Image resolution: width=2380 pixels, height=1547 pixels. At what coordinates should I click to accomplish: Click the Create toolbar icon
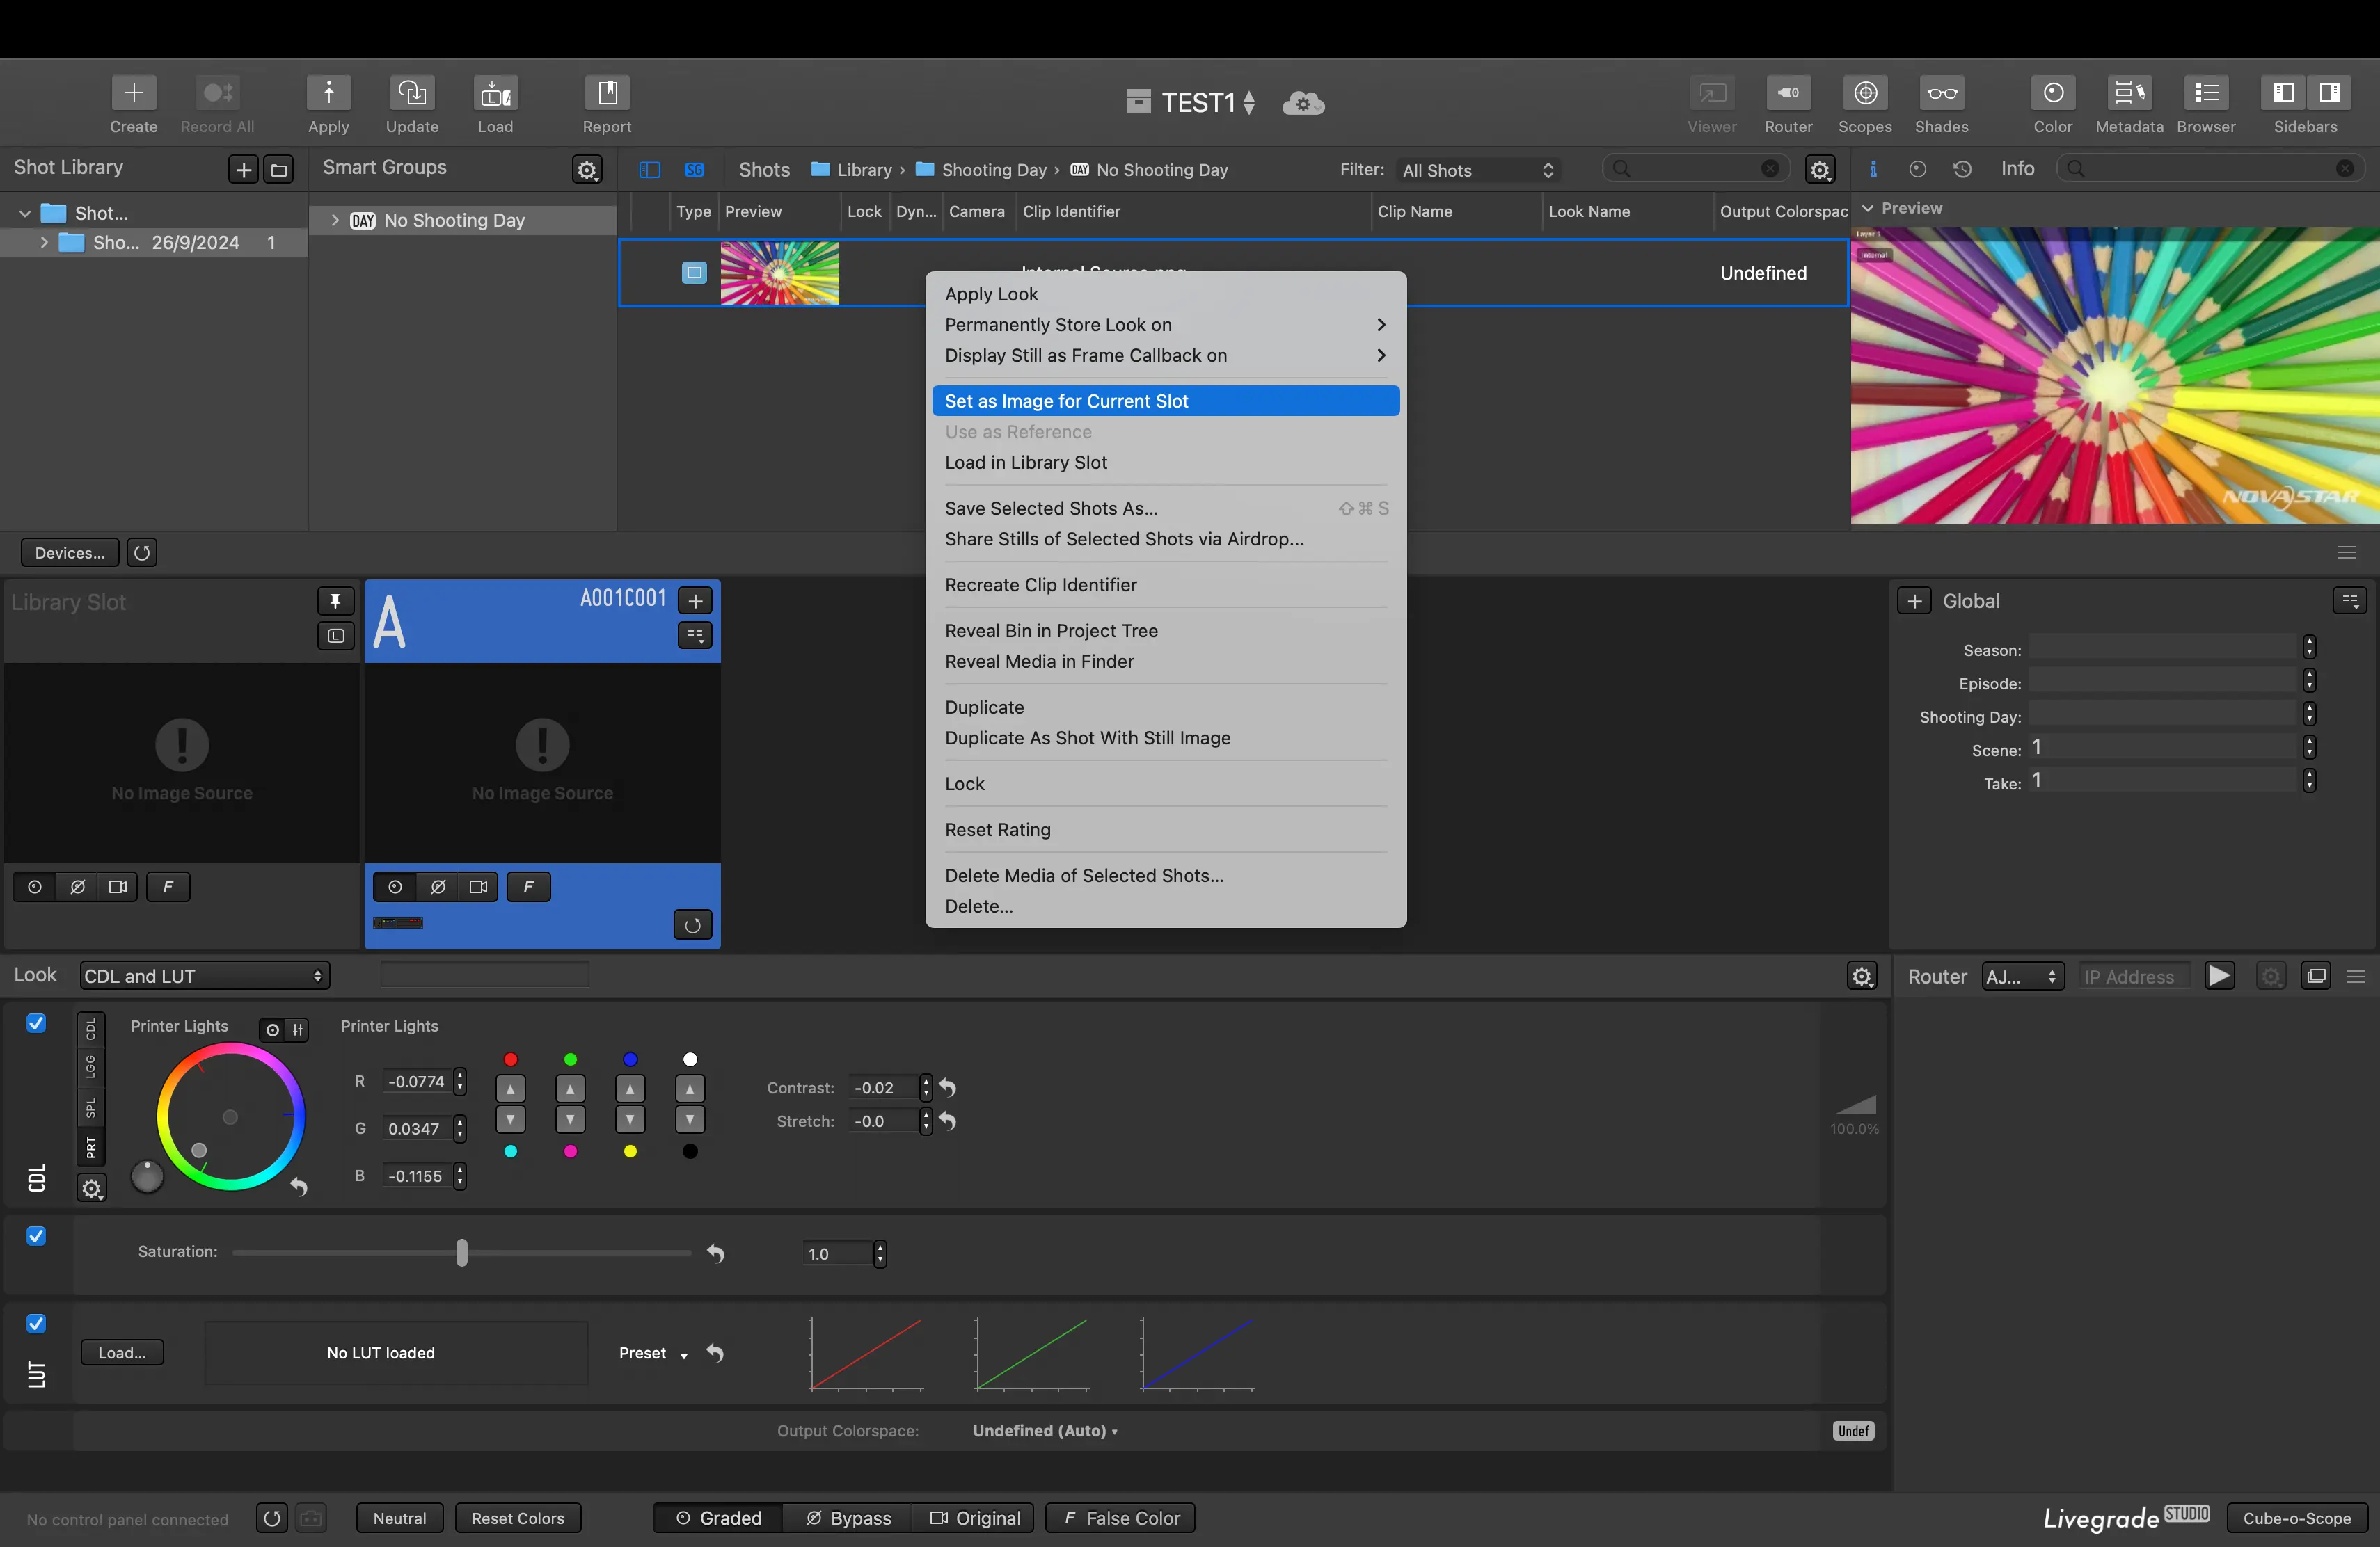coord(133,94)
